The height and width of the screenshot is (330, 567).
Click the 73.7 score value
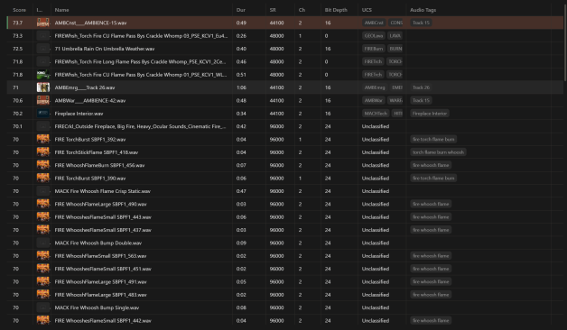pos(17,23)
